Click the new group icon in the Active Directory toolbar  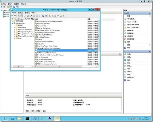coord(52,16)
